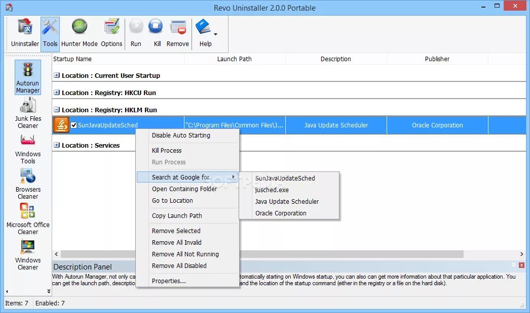The width and height of the screenshot is (530, 313).
Task: Choose Copy Launch Path menu entry
Action: pos(187,215)
